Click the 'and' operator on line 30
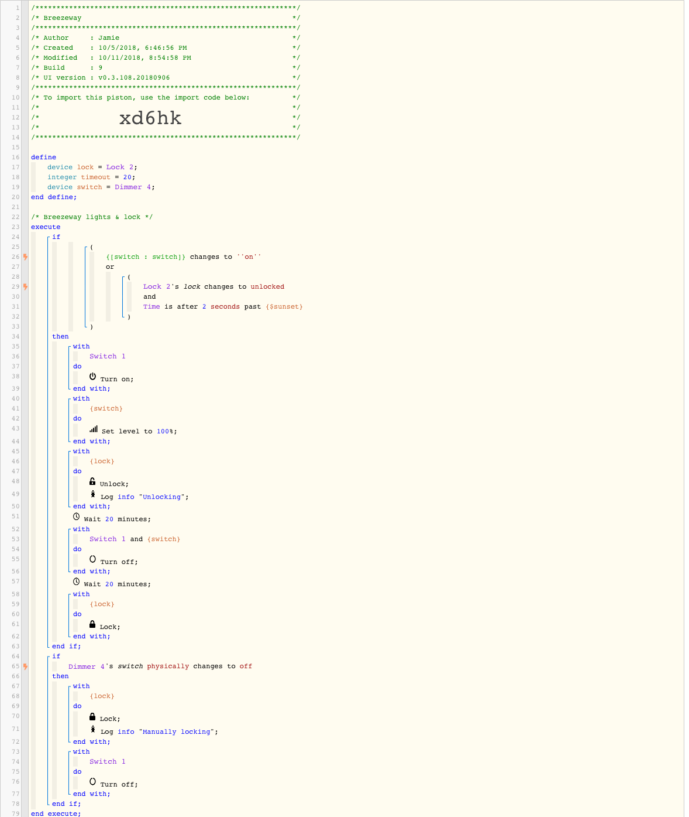 150,296
